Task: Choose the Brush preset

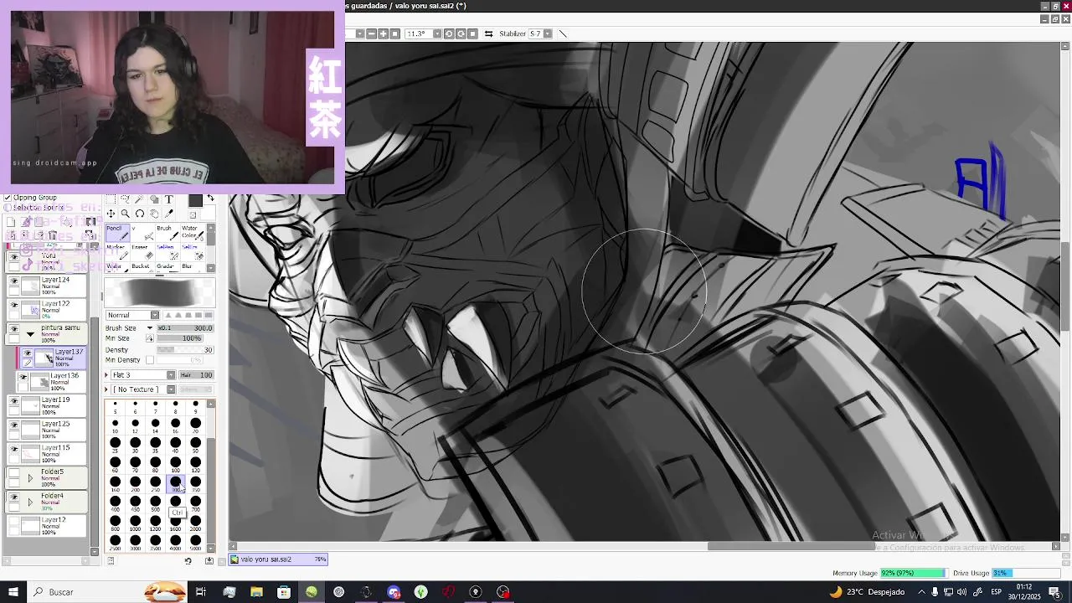Action: 167,233
